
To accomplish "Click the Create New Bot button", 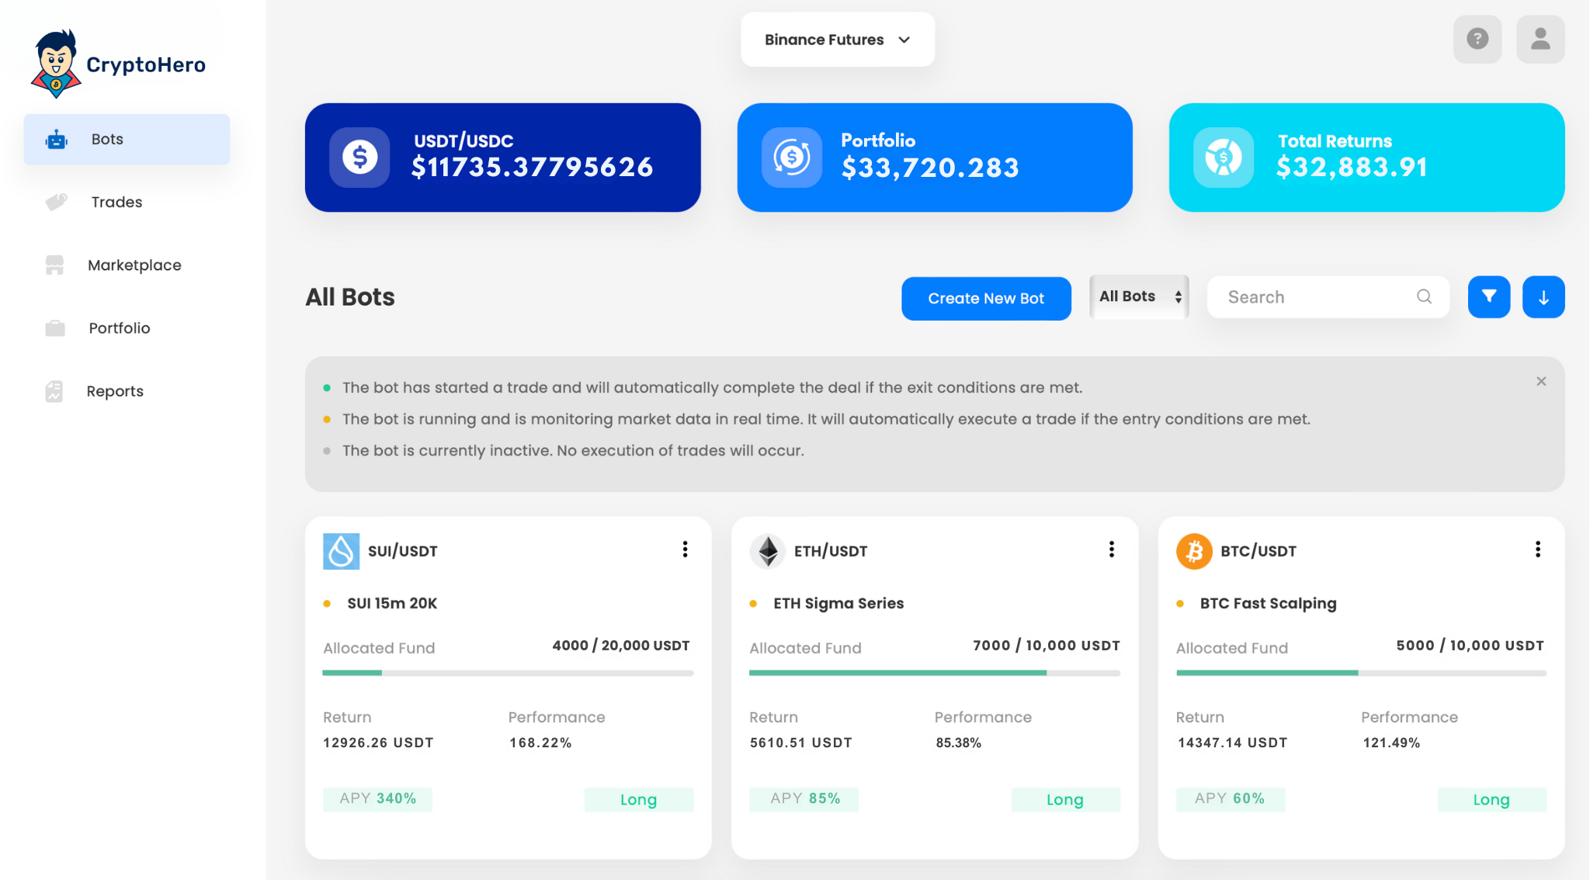I will (x=986, y=298).
